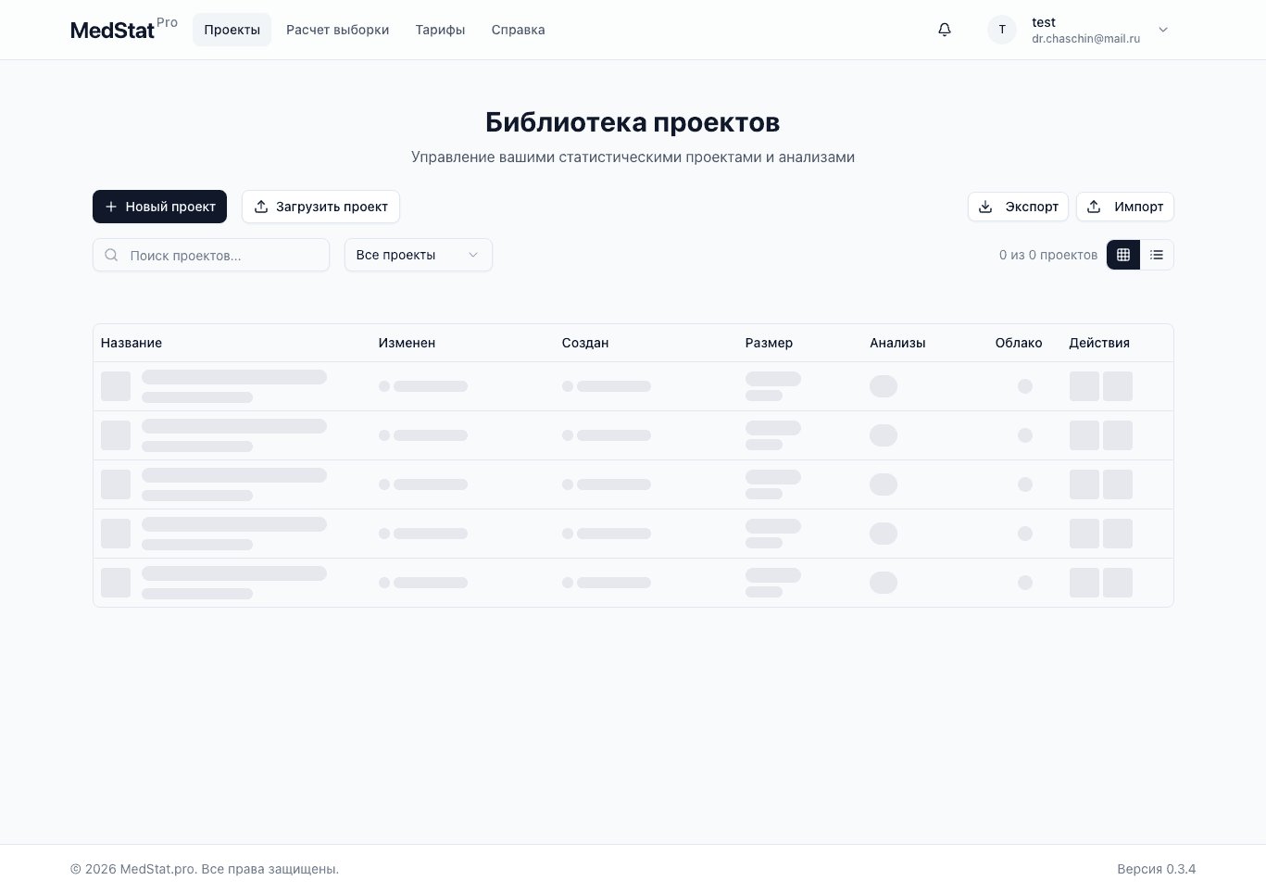Expand the user account menu chevron

[x=1163, y=30]
